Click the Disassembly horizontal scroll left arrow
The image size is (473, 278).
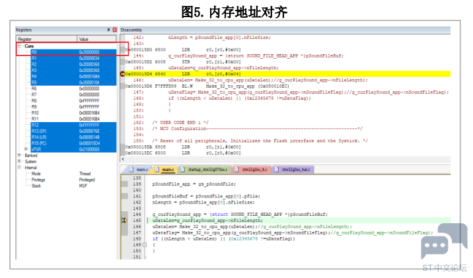(x=123, y=159)
